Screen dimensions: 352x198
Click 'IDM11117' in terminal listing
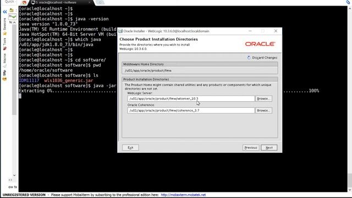[x=29, y=80]
